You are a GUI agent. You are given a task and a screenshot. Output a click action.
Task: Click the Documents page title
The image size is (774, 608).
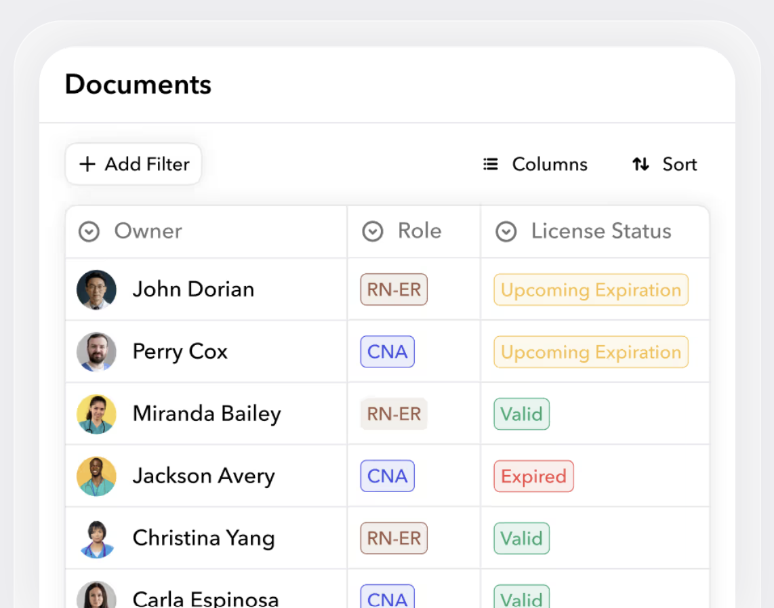point(138,85)
